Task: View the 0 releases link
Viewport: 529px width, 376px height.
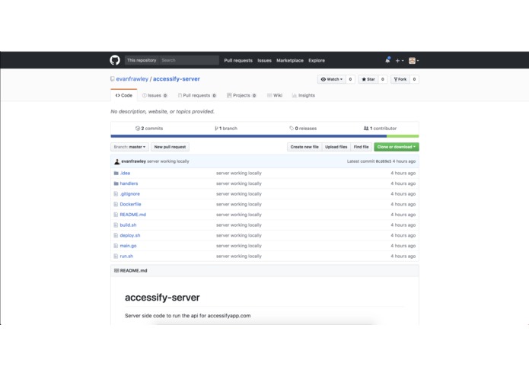Action: coord(303,129)
